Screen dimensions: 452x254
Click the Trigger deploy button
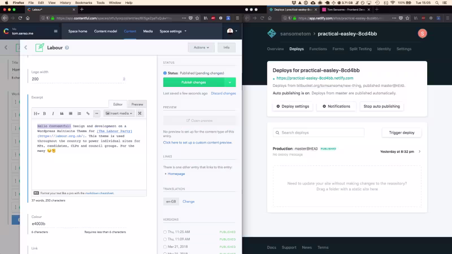point(402,133)
